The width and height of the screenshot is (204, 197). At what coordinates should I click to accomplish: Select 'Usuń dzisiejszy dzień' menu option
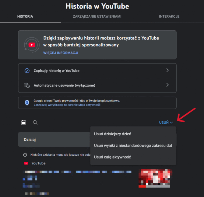(x=113, y=134)
